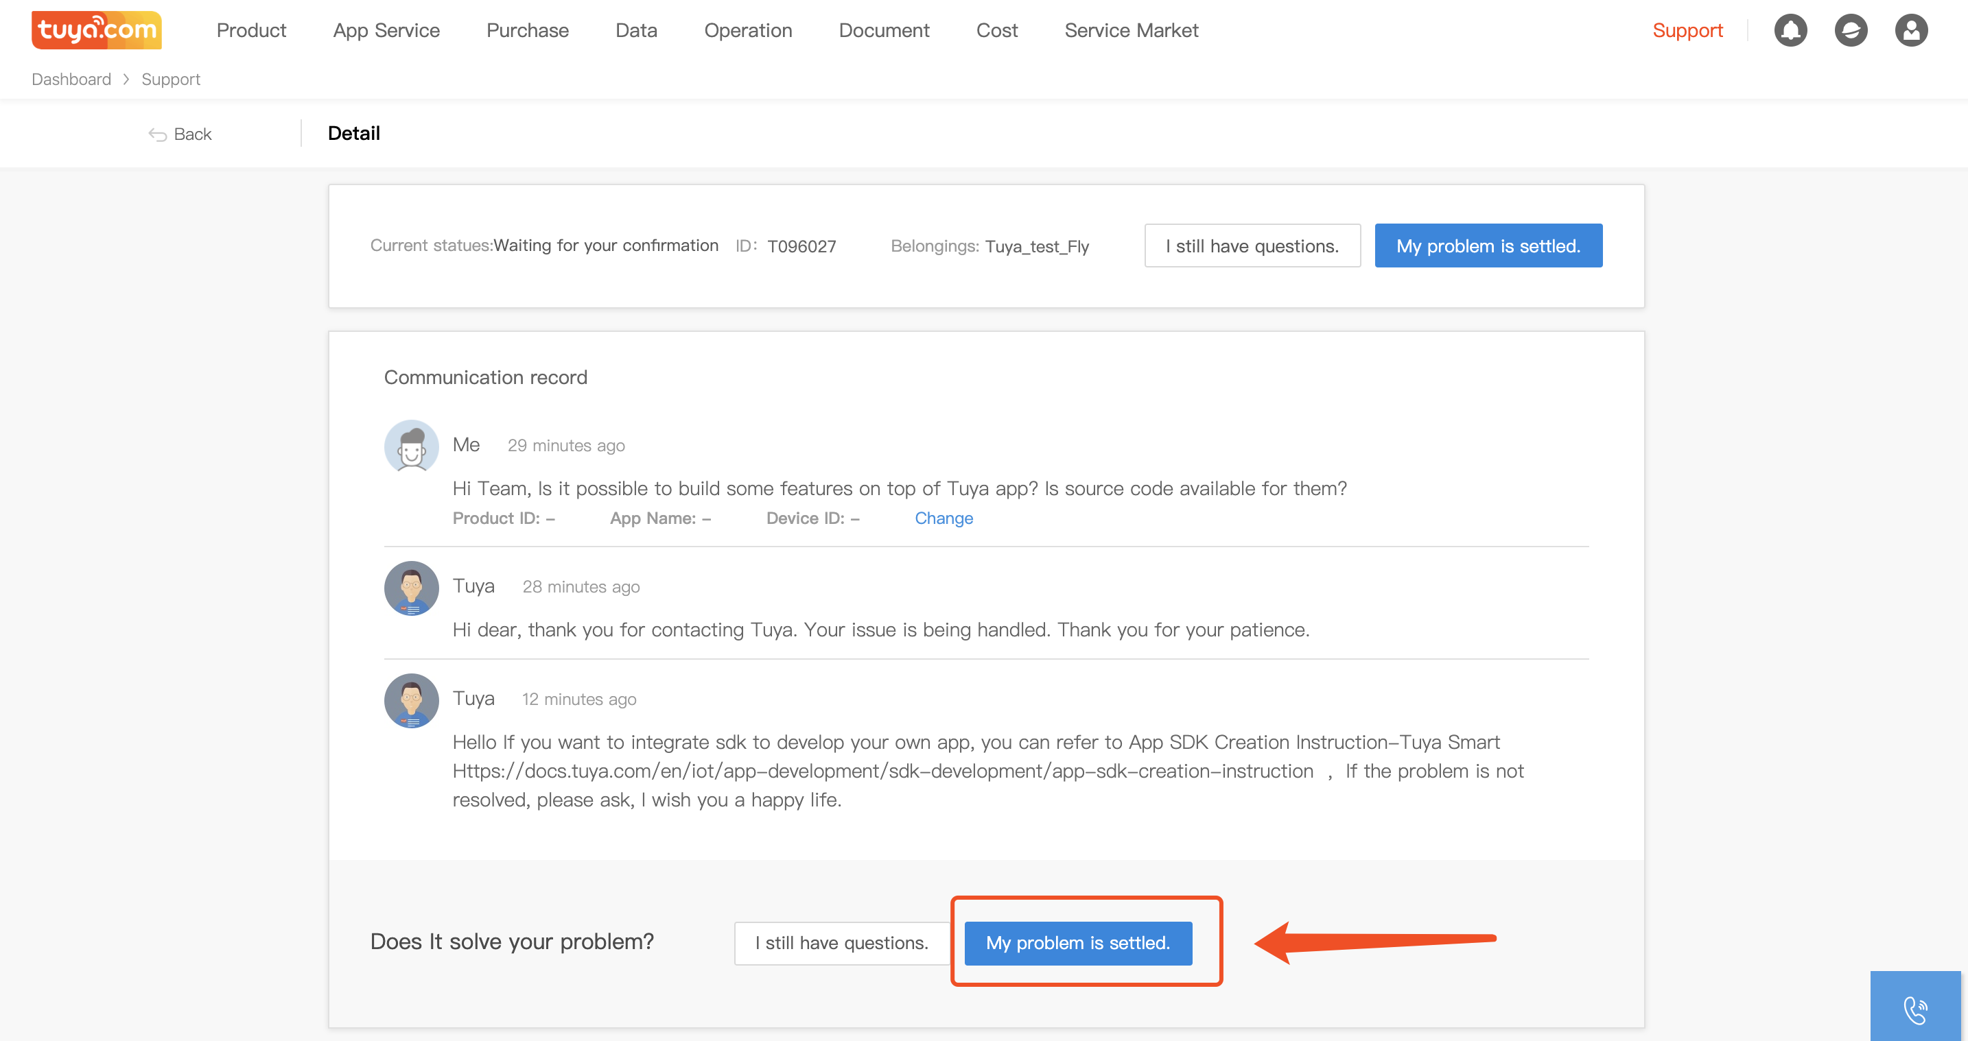Click the Device ID label
This screenshot has height=1041, width=1968.
pos(805,518)
